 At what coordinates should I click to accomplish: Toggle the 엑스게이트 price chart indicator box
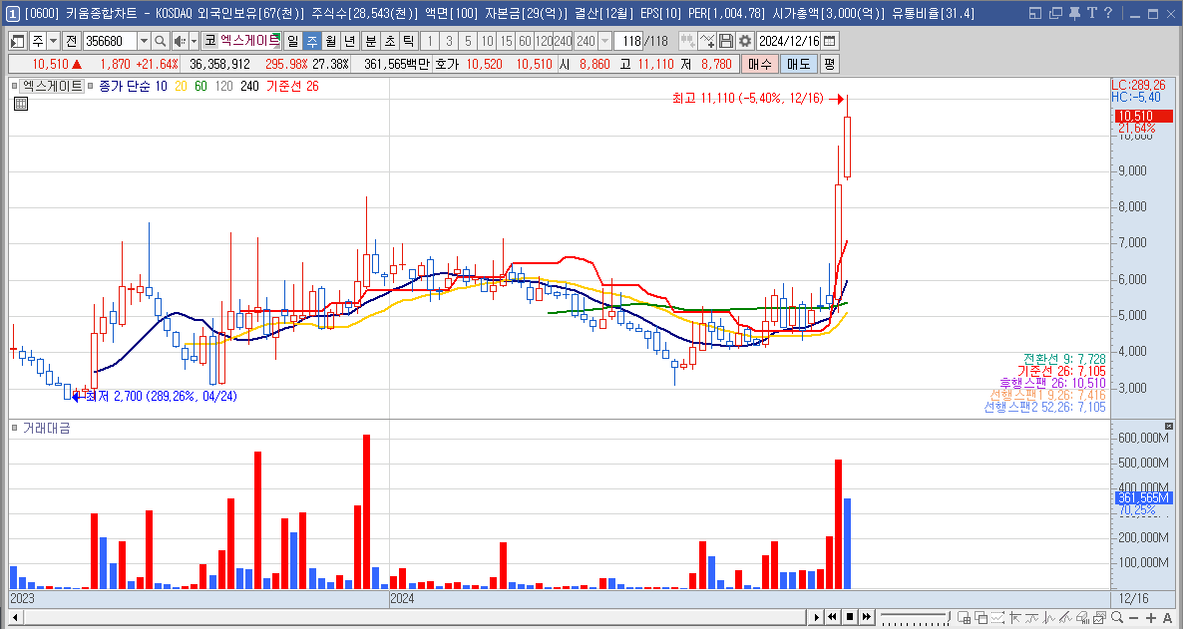click(15, 86)
